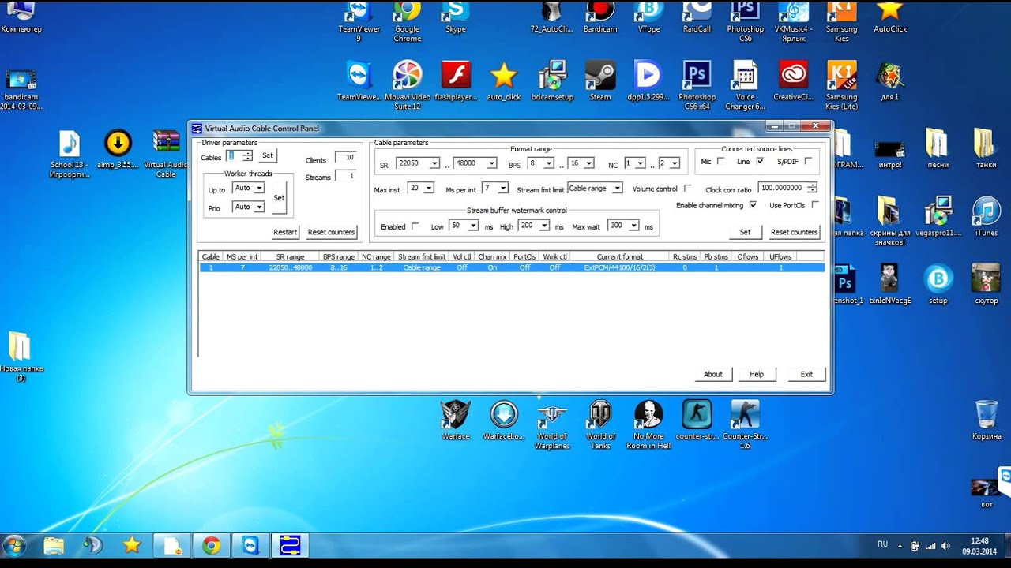Open the Bandicam desktop shortcut
This screenshot has width=1011, height=568.
(x=600, y=16)
